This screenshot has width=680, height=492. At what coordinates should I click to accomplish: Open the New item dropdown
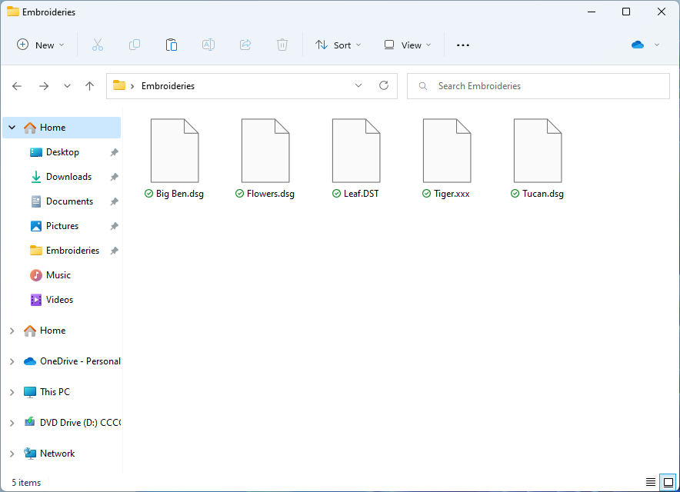coord(41,45)
